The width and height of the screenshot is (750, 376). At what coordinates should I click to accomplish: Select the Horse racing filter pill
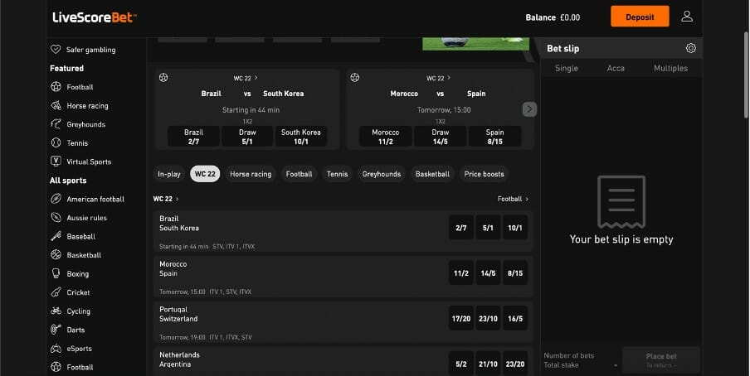tap(251, 174)
